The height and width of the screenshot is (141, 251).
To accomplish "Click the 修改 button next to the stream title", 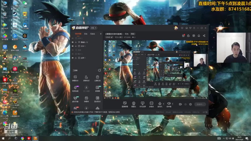I will 133,34.
